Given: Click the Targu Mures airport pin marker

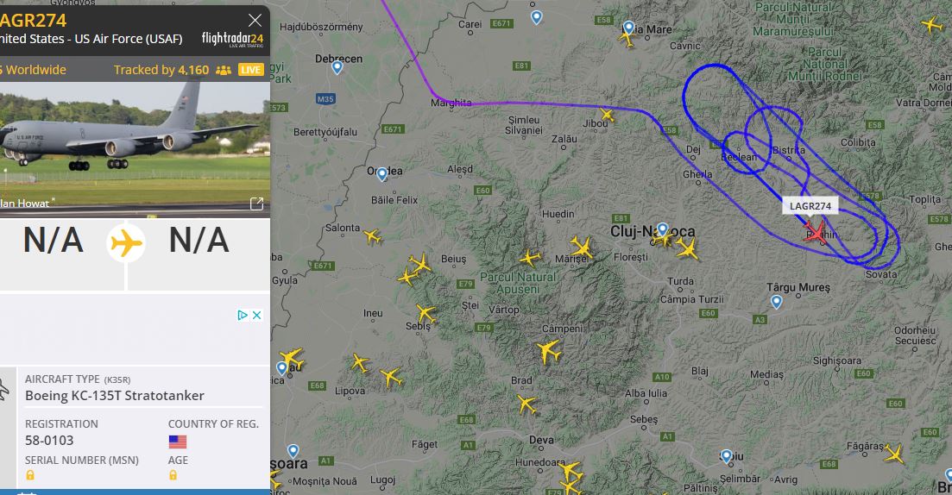Looking at the screenshot, I should click(x=776, y=302).
